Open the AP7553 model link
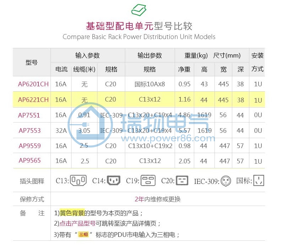 pyautogui.click(x=30, y=131)
